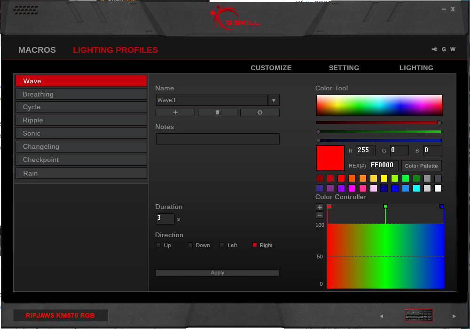Choose the yellow palette swatch

click(384, 178)
